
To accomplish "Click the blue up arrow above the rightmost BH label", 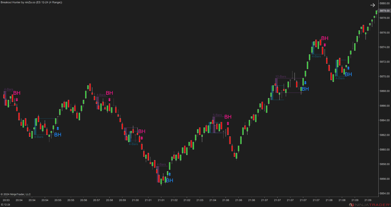I will (x=348, y=68).
